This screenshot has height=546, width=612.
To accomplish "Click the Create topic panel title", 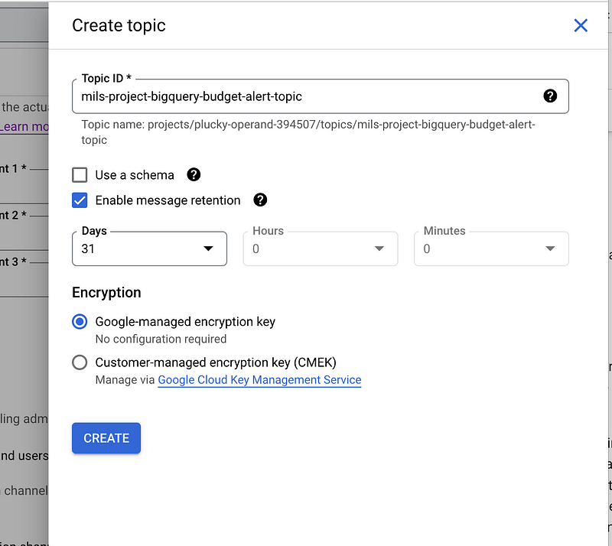I will coord(119,25).
